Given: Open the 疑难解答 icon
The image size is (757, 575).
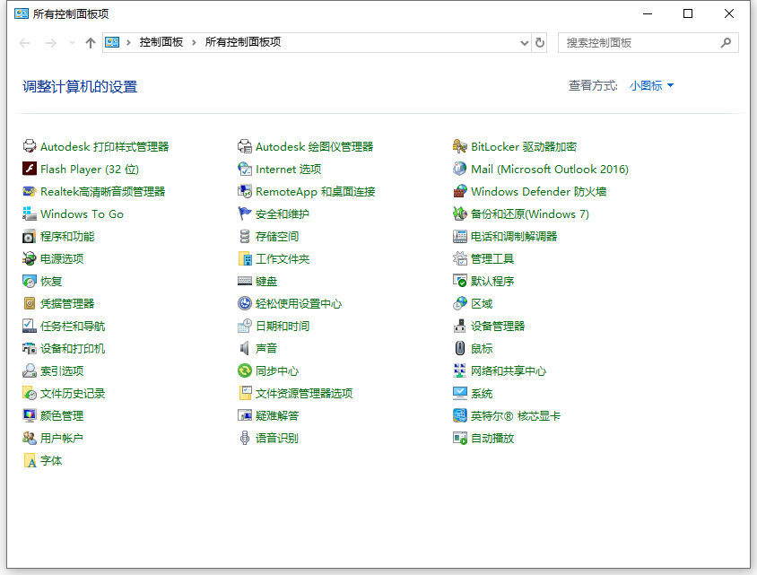Looking at the screenshot, I should [245, 415].
